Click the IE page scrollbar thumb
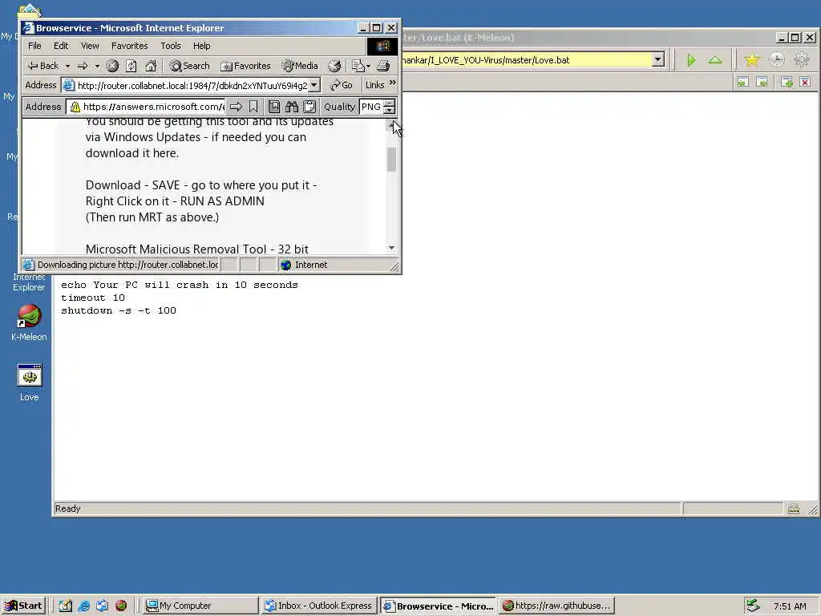Viewport: 821px width, 616px height. (x=391, y=160)
